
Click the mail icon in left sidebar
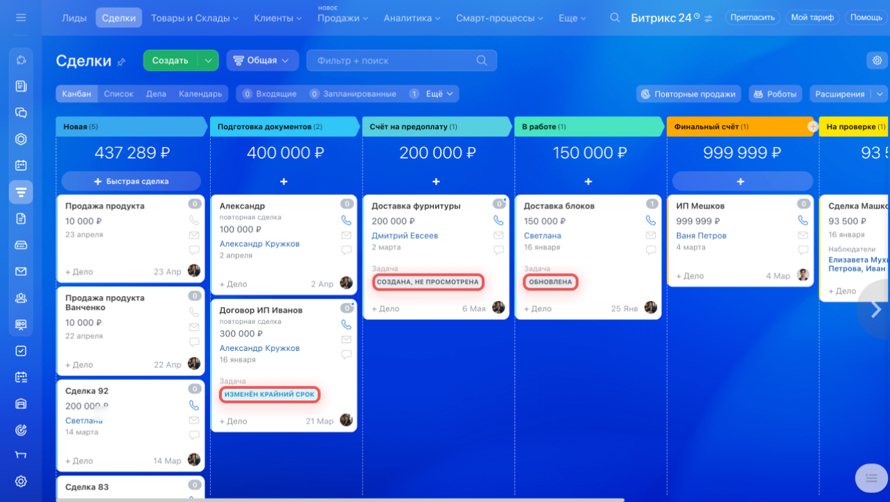[21, 272]
